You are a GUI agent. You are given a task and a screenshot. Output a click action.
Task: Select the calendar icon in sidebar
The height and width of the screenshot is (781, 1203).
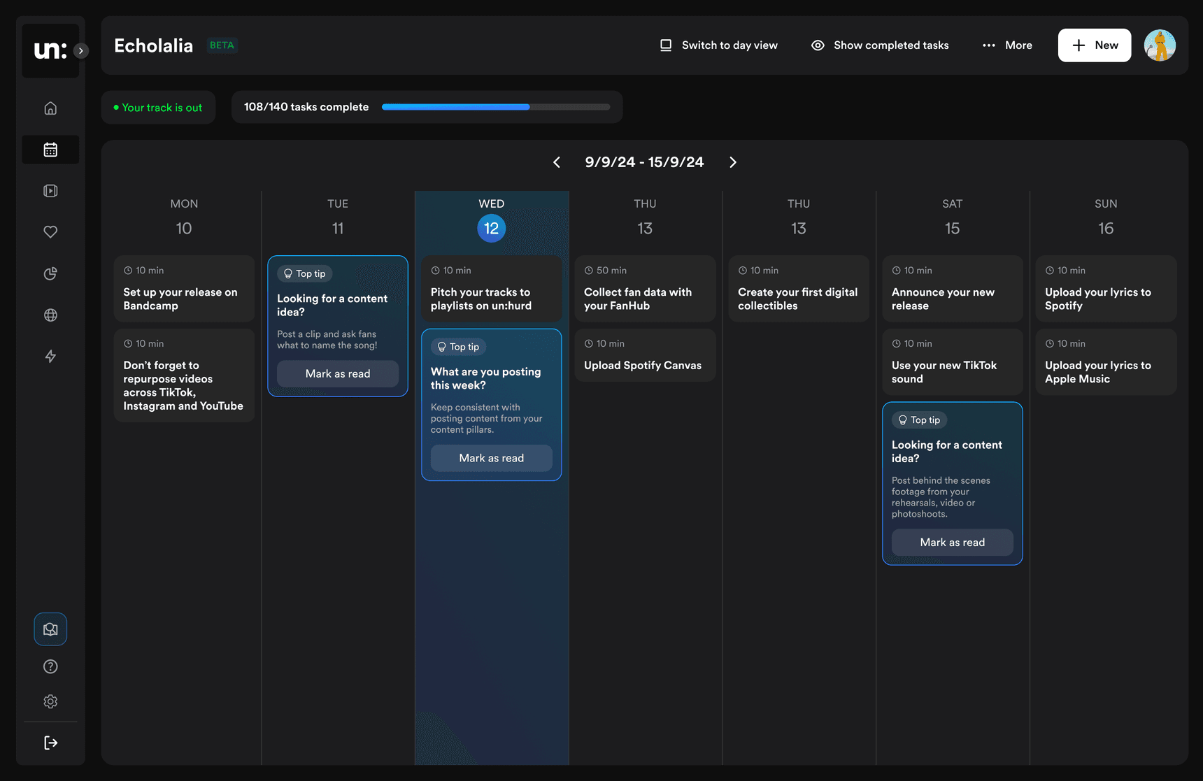coord(50,150)
